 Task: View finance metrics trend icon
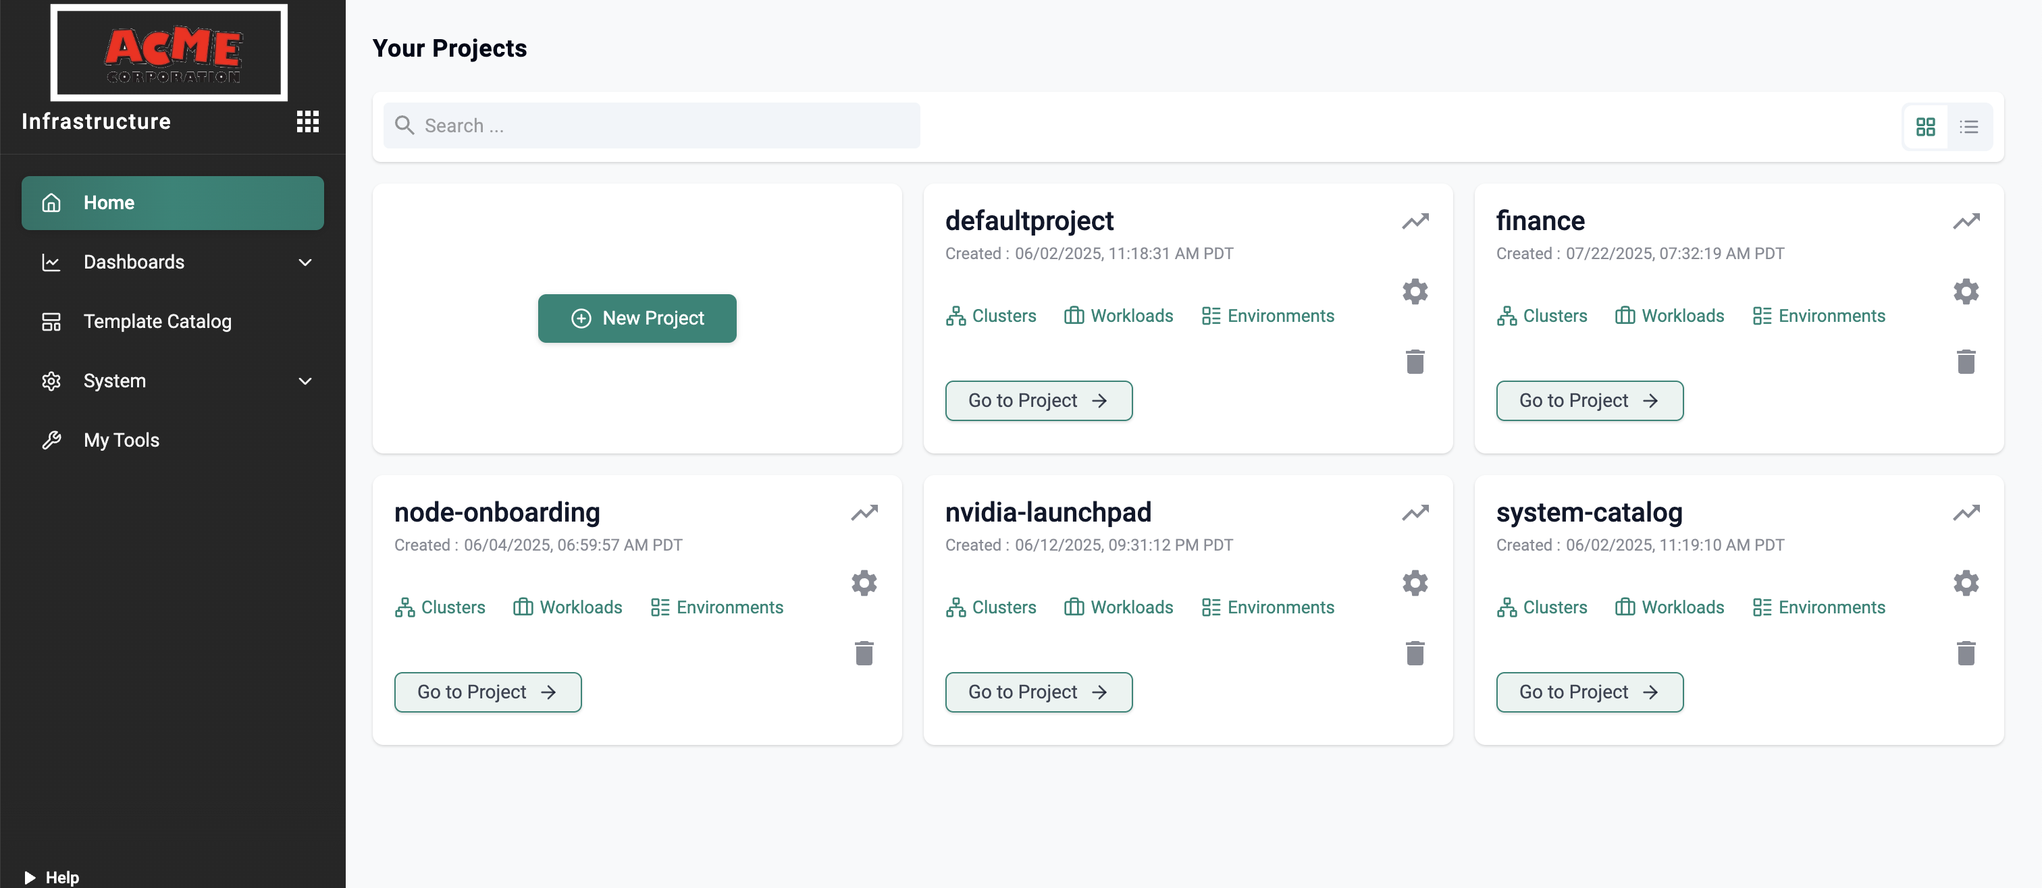[x=1966, y=221]
